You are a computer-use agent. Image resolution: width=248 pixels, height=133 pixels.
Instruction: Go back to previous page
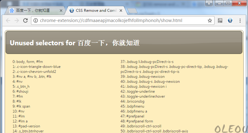pos(8,20)
